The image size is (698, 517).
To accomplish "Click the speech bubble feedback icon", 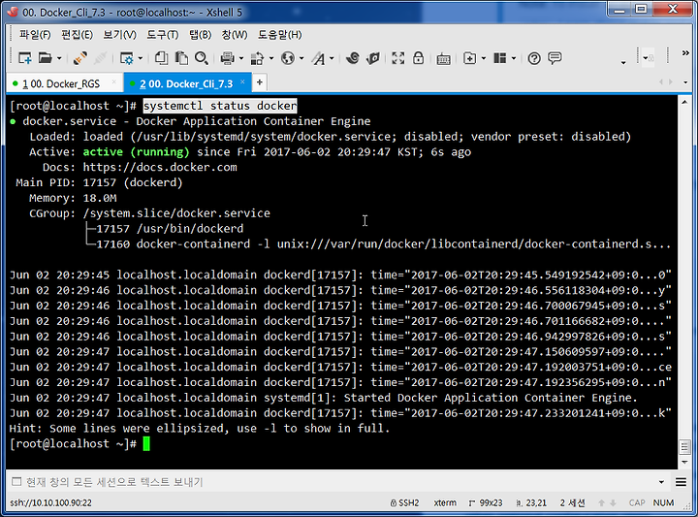I will (555, 58).
